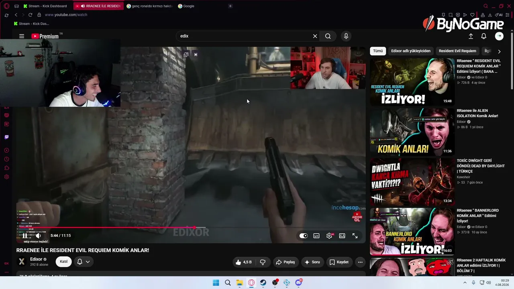Screen dimensions: 514x289
Task: Toggle the autoplay switch in player
Action: (304, 236)
